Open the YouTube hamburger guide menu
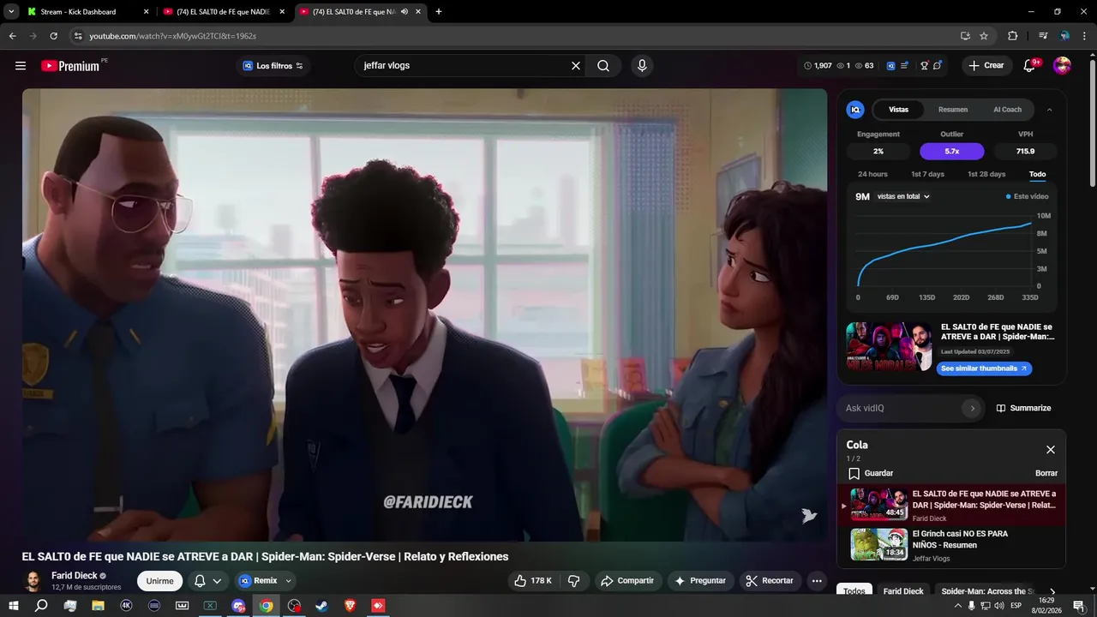Viewport: 1097px width, 617px height. [x=21, y=66]
